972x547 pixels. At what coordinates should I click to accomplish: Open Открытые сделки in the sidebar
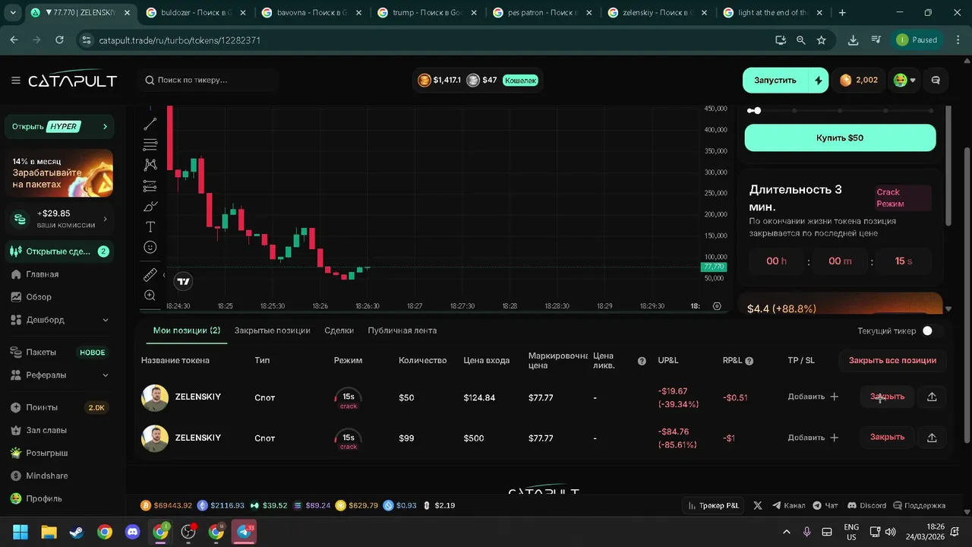click(59, 251)
